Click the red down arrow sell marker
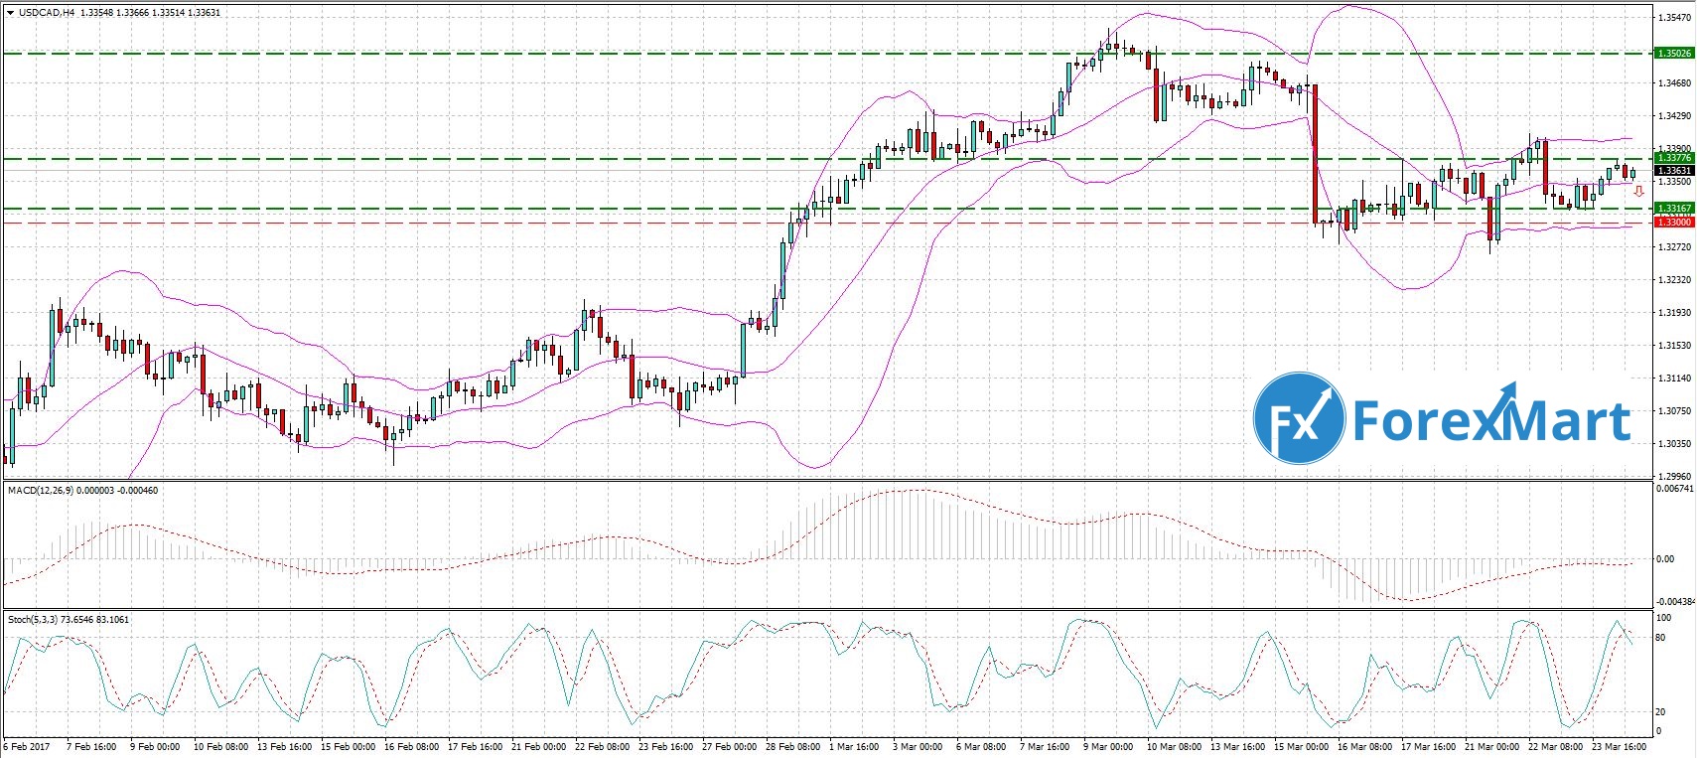1697x758 pixels. pos(1638,192)
